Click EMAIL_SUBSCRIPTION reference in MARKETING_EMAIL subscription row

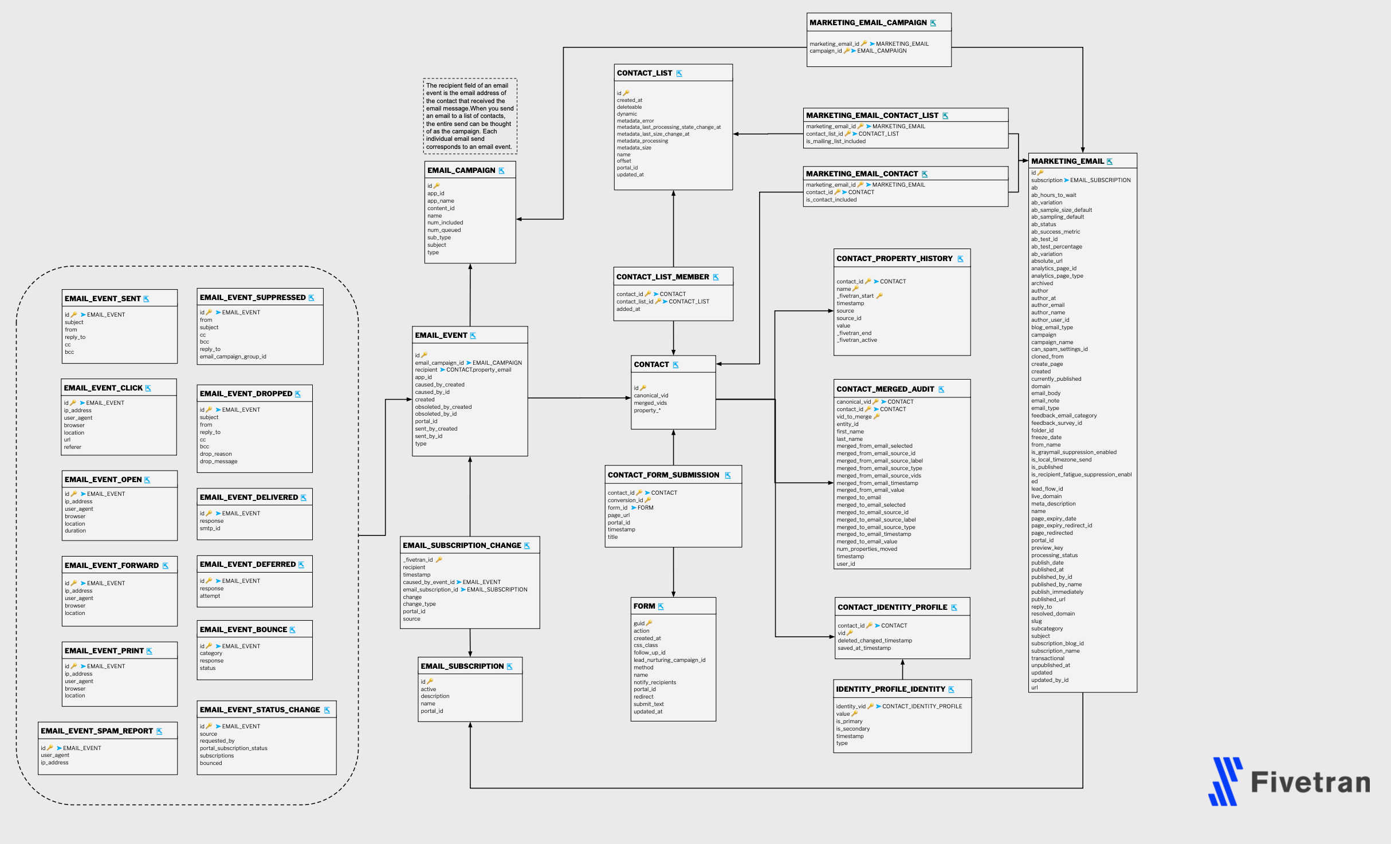[1100, 180]
